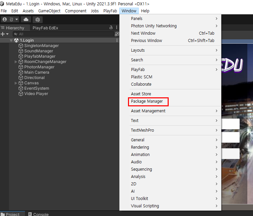253x216 pixels.
Task: Select PhotonManager object in Hierarchy
Action: (39, 67)
